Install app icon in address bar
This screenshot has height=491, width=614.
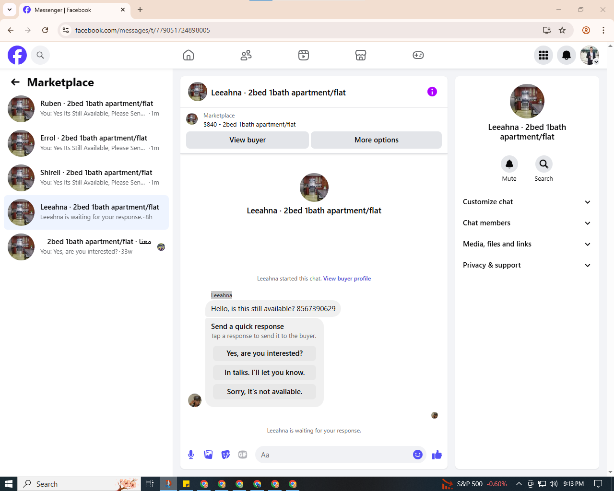pyautogui.click(x=547, y=30)
